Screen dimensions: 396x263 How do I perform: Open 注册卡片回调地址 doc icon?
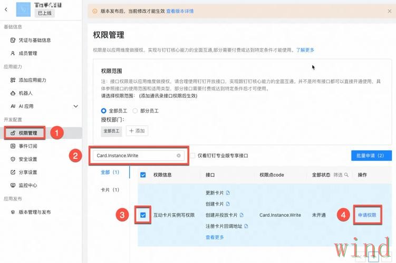246,226
